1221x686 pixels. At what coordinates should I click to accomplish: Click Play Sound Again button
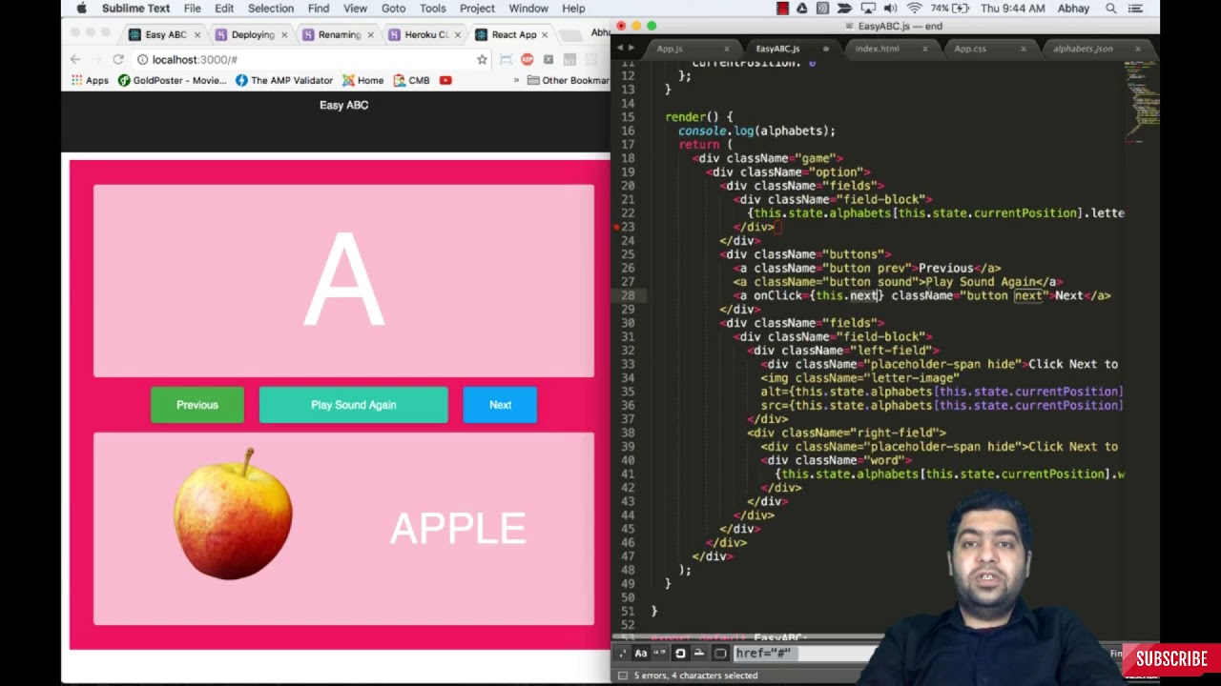point(353,405)
